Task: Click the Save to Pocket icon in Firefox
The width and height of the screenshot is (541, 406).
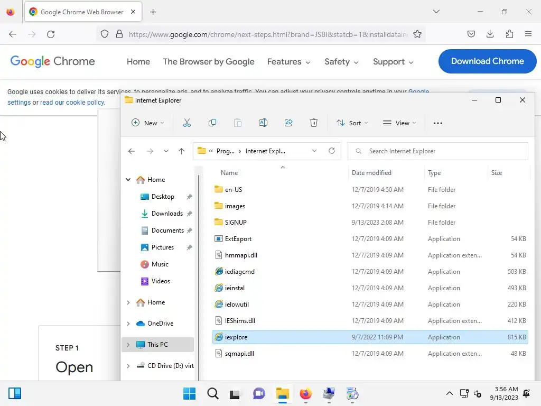Action: [471, 34]
